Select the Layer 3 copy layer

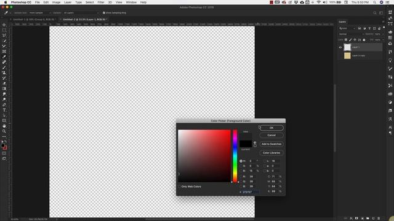[x=361, y=56]
